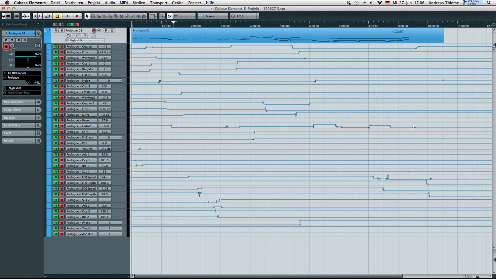Select the Split scissors tool
This screenshot has width=496, height=279.
point(99,16)
